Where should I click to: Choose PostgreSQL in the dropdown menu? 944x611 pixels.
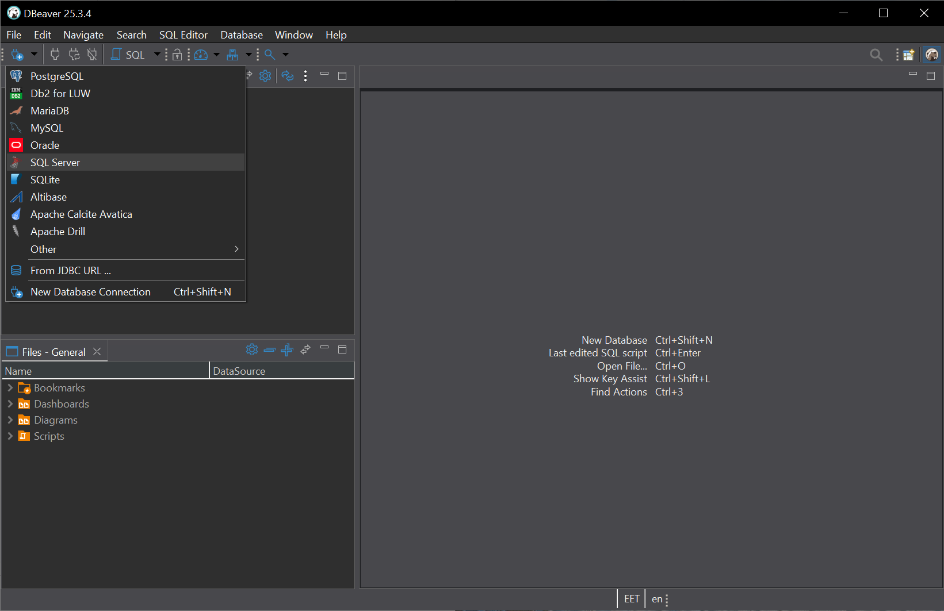coord(57,76)
